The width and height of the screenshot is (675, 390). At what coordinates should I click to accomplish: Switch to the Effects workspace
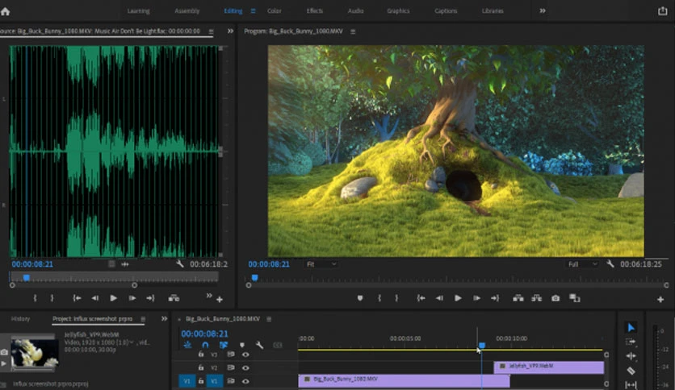(315, 11)
